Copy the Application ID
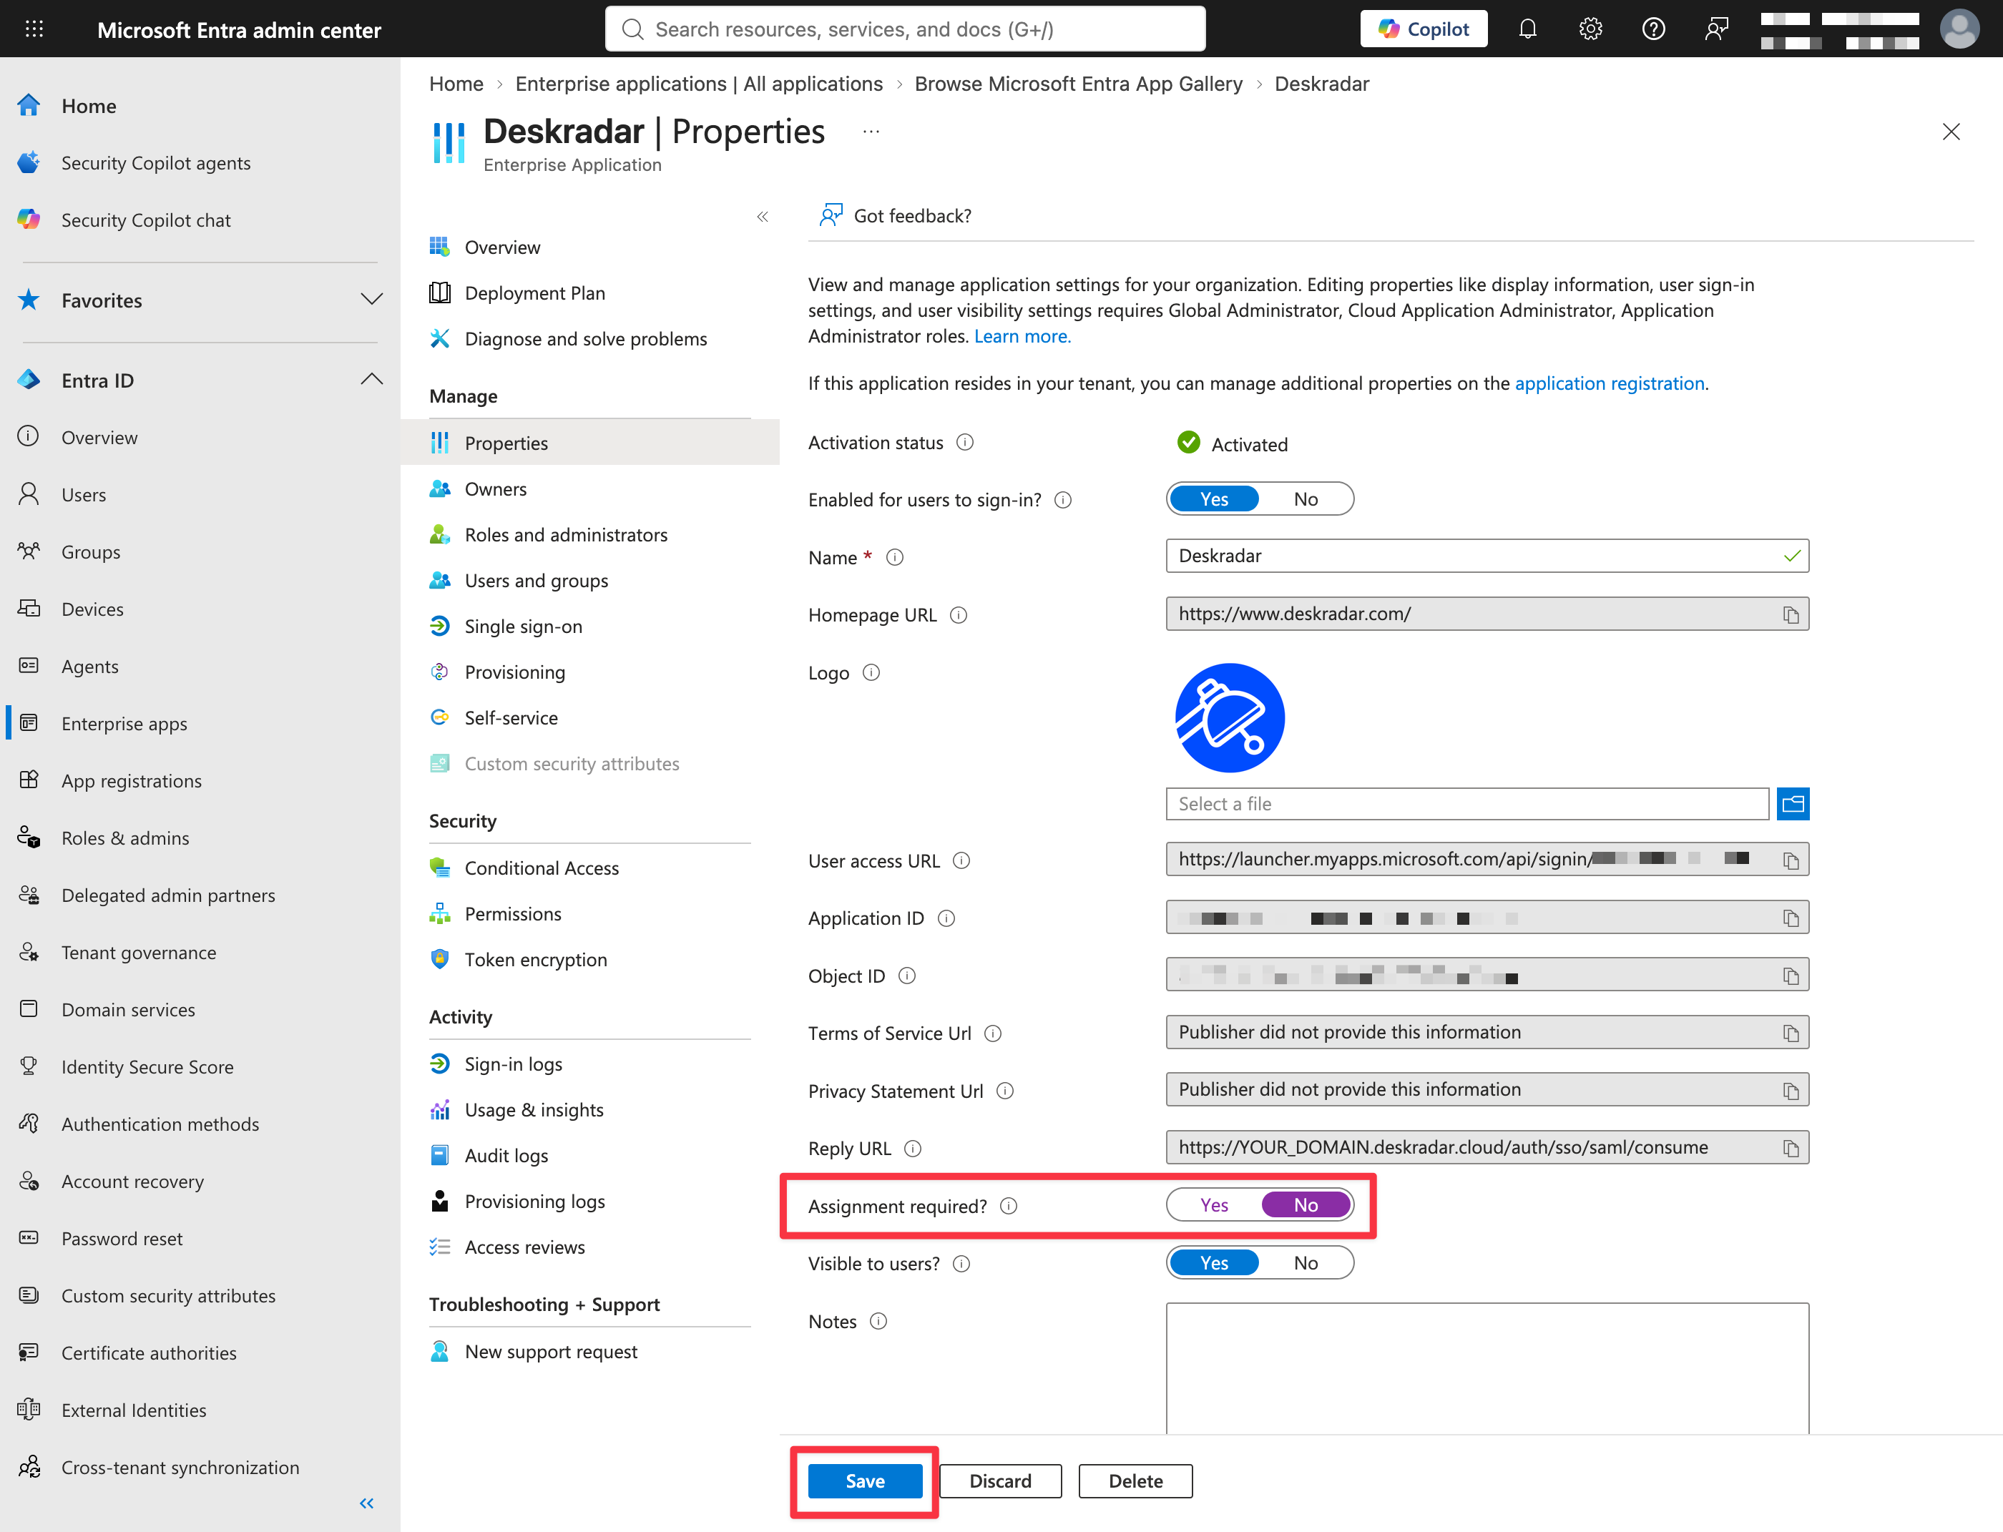 coord(1791,918)
